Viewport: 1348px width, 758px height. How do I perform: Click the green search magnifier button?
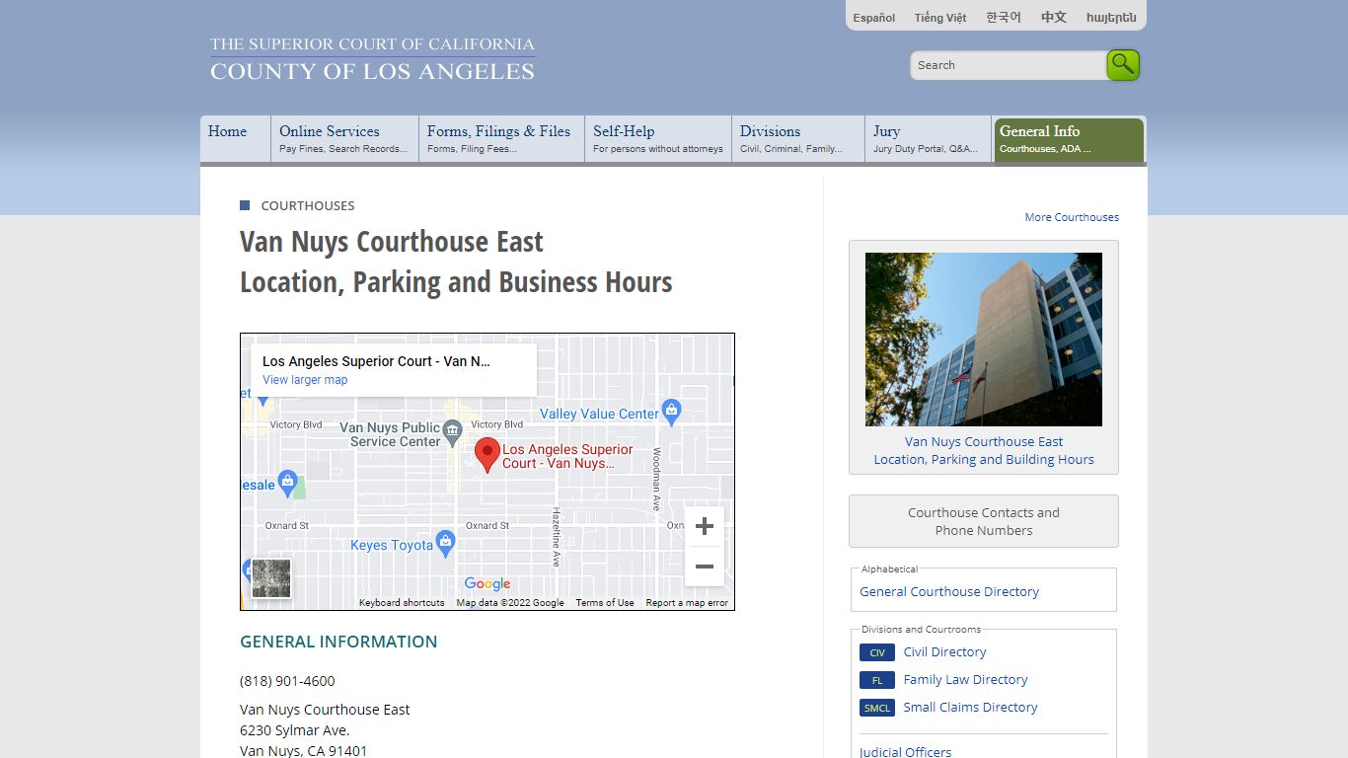pos(1123,65)
